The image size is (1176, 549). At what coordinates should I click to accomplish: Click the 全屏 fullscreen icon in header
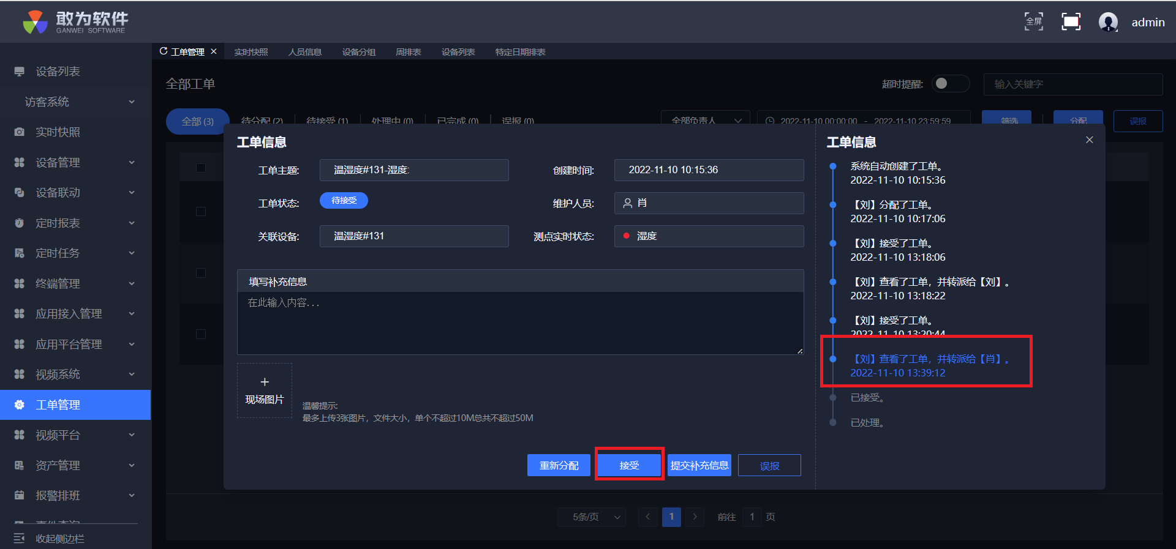pyautogui.click(x=1034, y=22)
